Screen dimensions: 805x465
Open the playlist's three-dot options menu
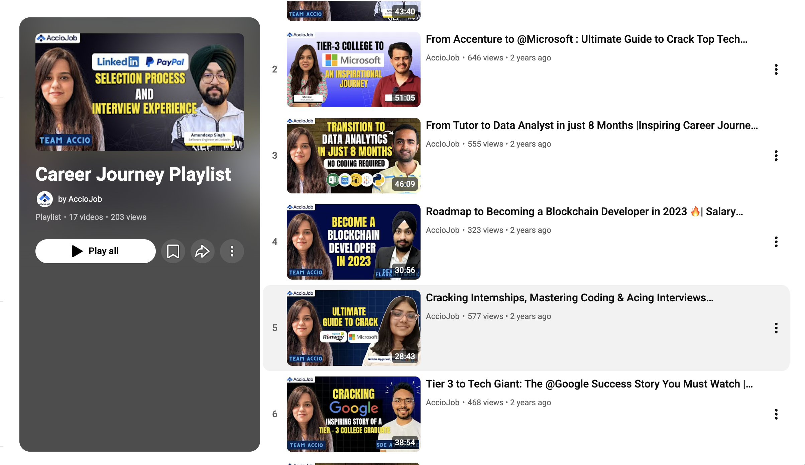232,251
